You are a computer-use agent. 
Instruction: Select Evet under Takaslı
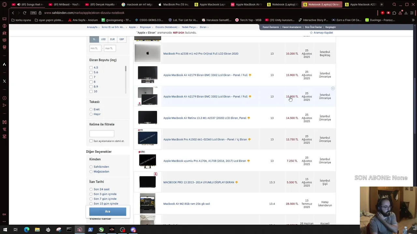(91, 109)
